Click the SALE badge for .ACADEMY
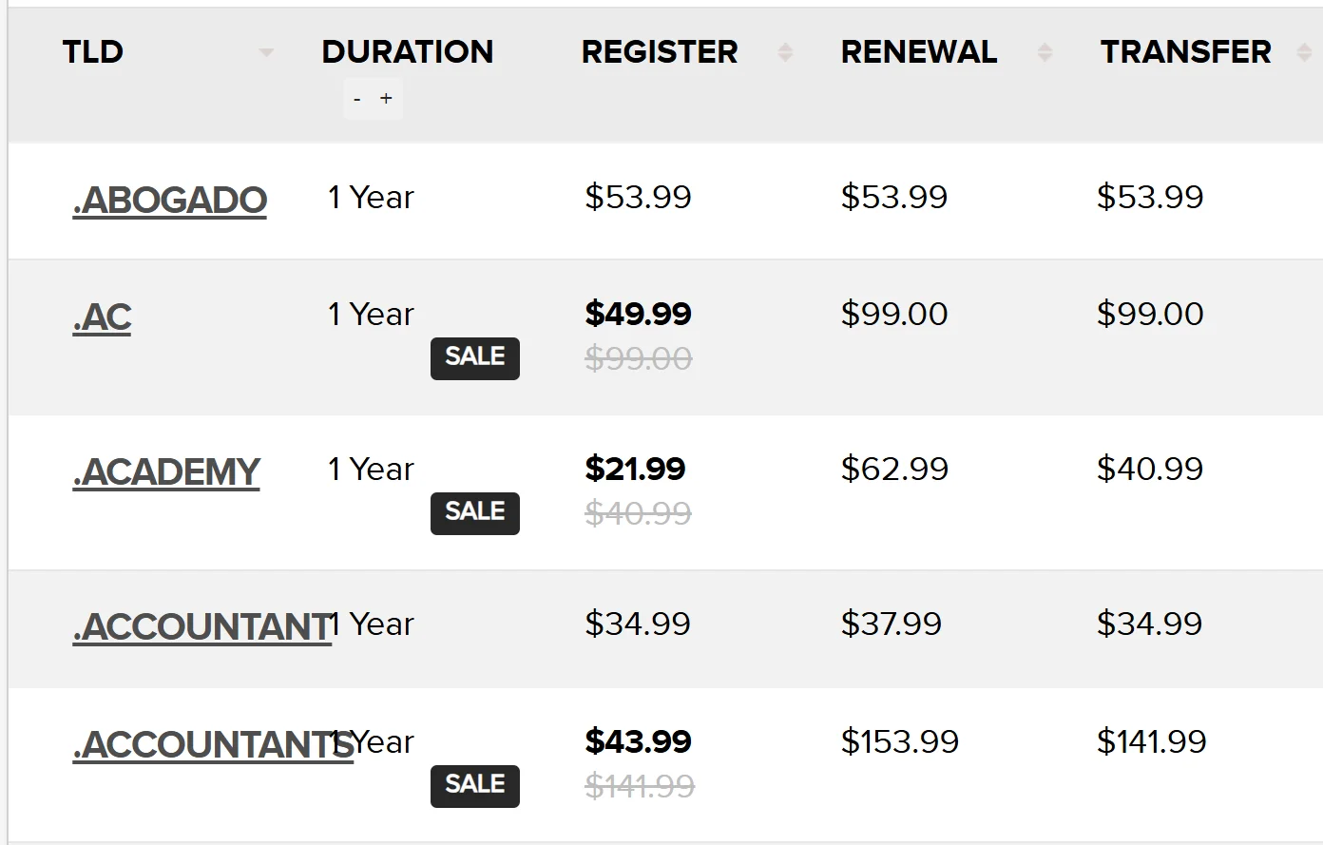The width and height of the screenshot is (1323, 845). pyautogui.click(x=475, y=512)
